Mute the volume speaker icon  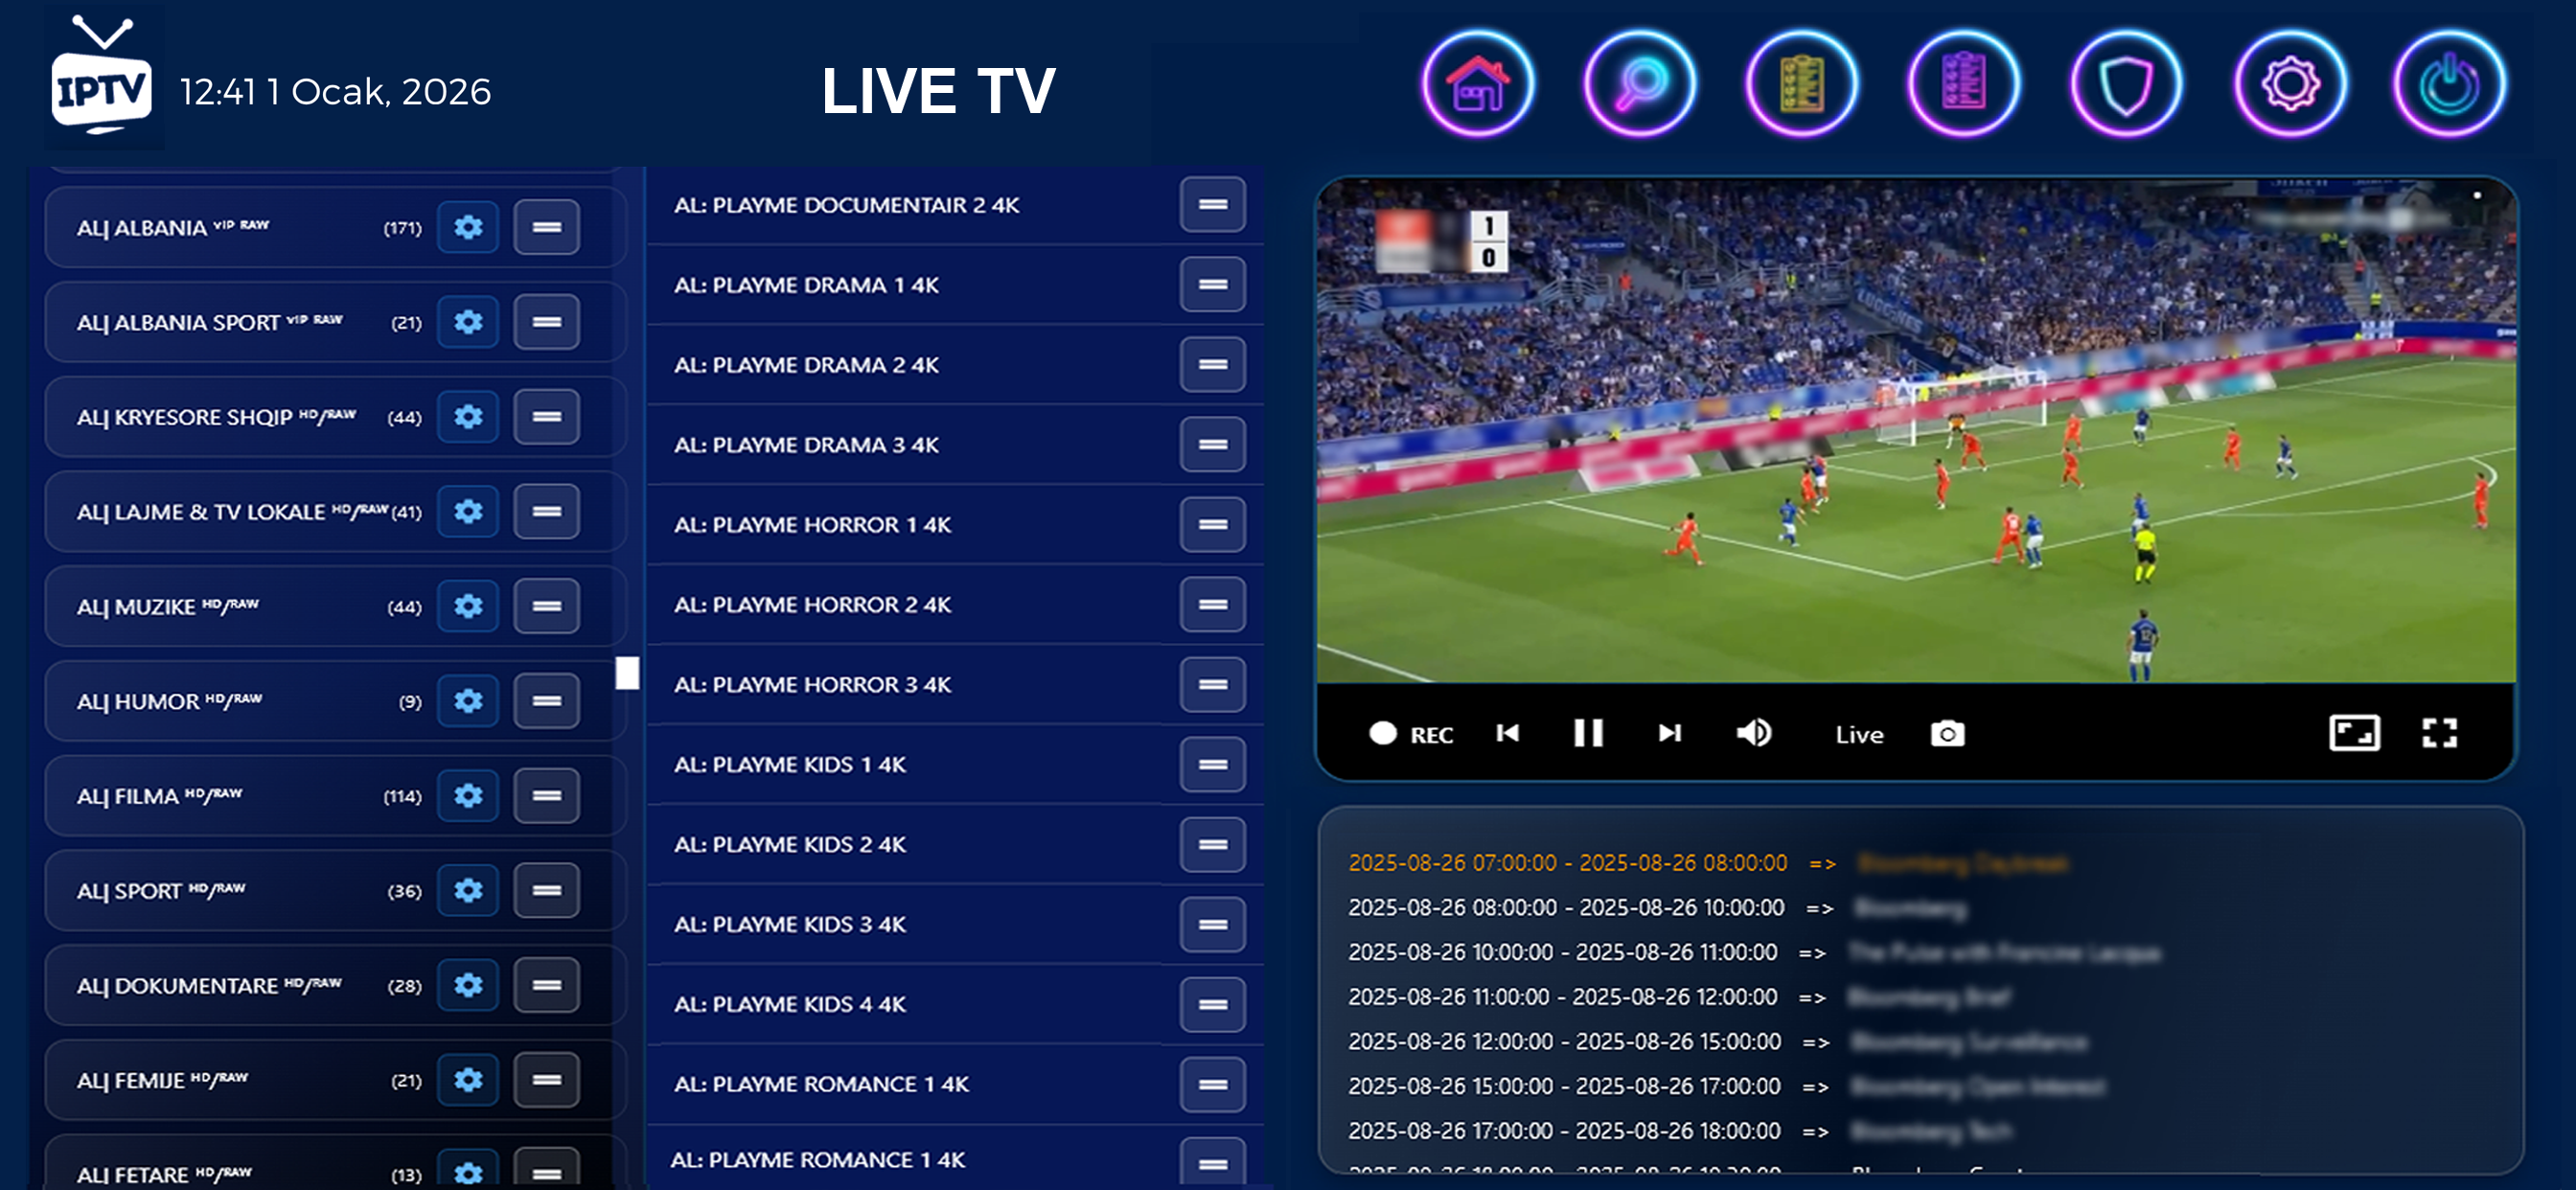(1753, 733)
